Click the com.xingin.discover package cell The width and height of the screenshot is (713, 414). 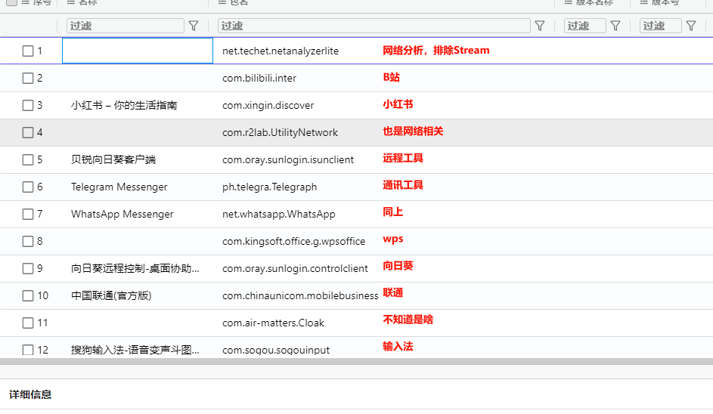(268, 106)
